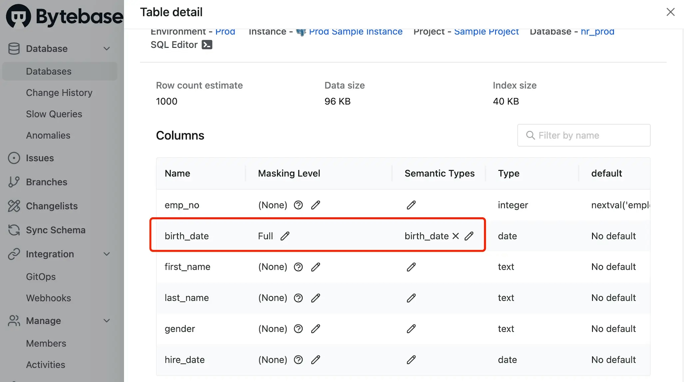Click the 1000 row count value
The height and width of the screenshot is (382, 684).
click(x=167, y=102)
